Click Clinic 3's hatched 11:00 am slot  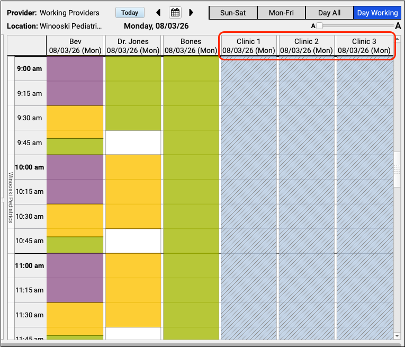tap(364, 265)
